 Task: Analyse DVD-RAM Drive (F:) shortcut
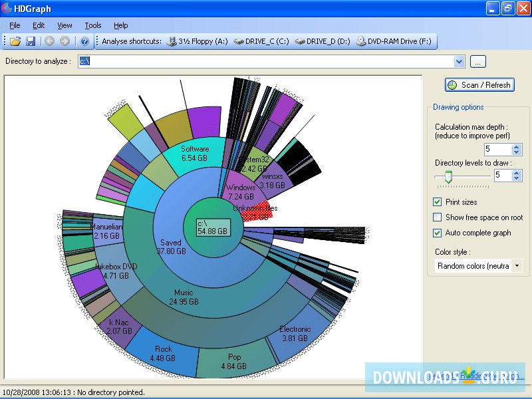pos(394,41)
